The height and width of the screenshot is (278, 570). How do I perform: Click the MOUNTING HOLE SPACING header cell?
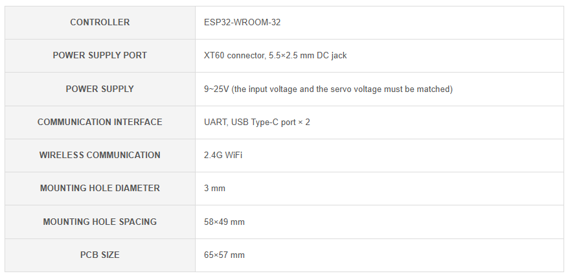(100, 222)
